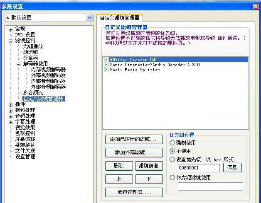
Task: Open the 默认设置 preset dropdown
Action: pos(89,18)
